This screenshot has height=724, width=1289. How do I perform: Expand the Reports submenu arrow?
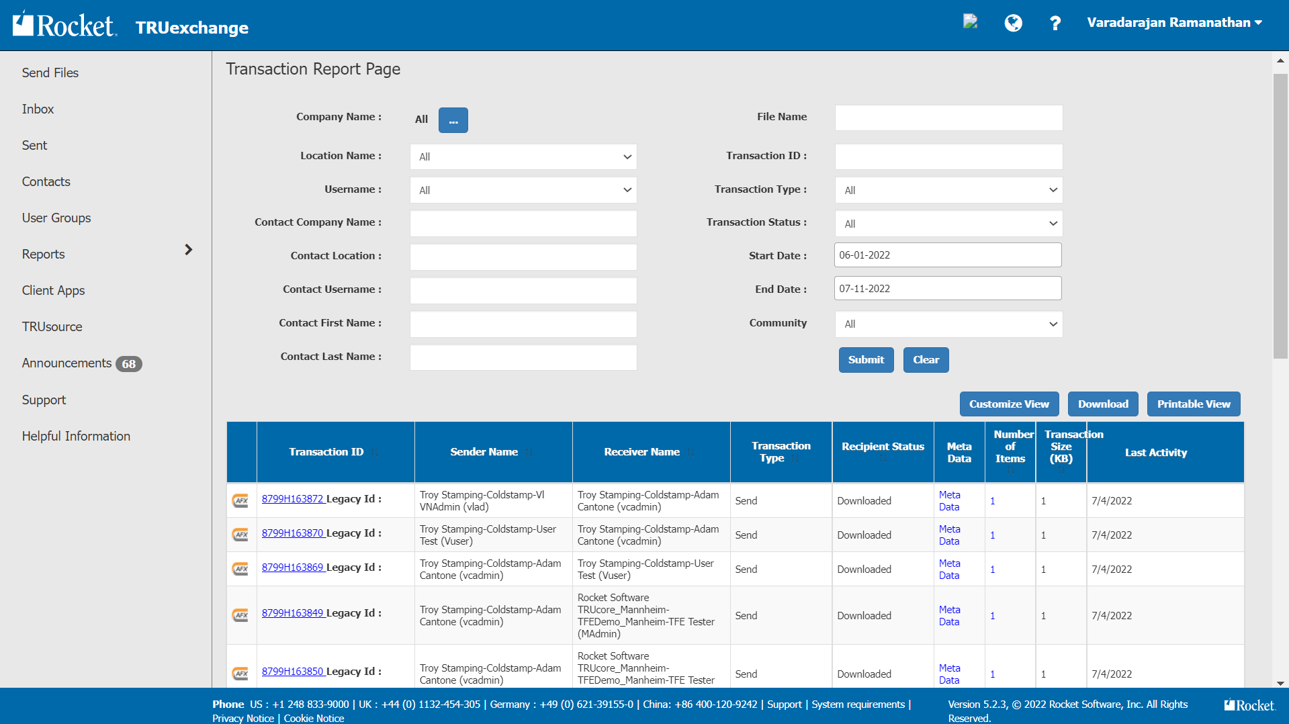point(189,250)
